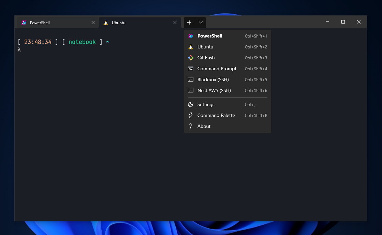
Task: Click the 23:48:34 timestamp in the prompt
Action: [38, 42]
